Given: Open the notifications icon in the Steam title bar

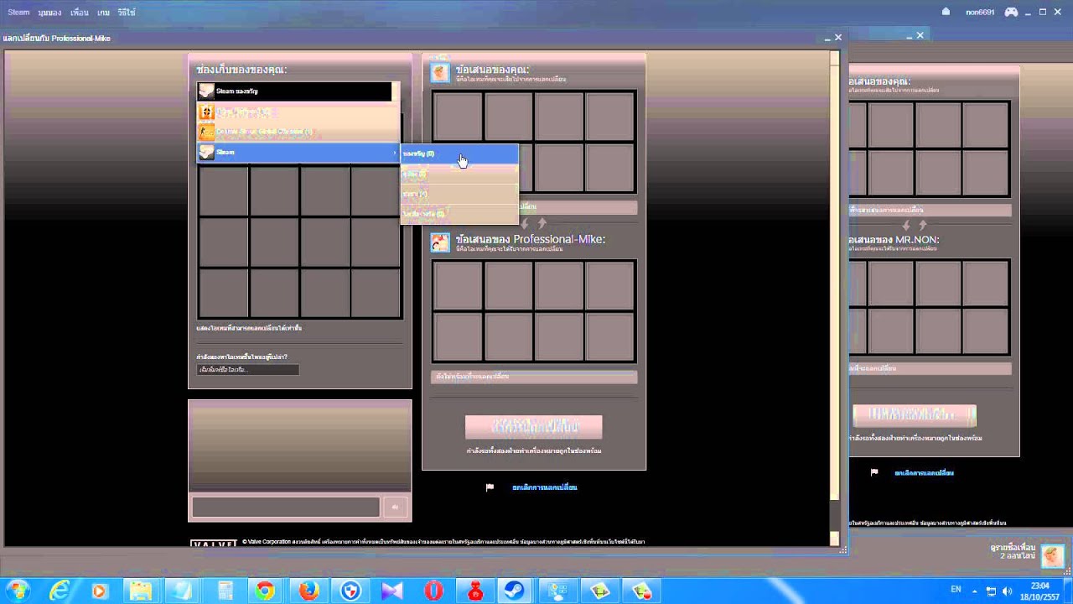Looking at the screenshot, I should coord(946,12).
